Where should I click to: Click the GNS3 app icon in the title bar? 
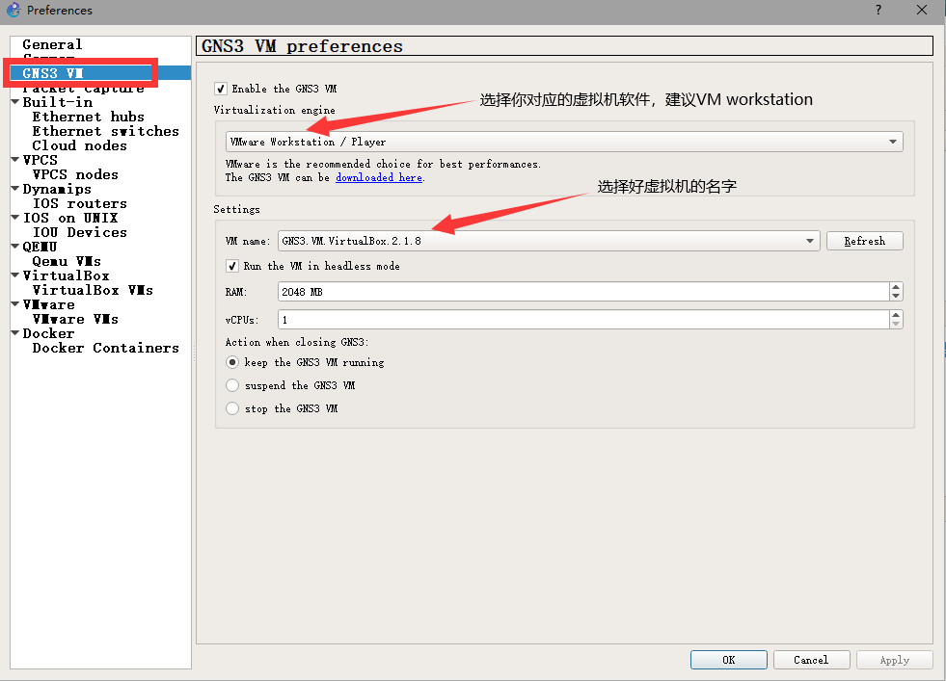tap(14, 10)
